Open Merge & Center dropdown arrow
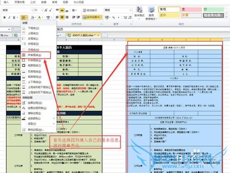 point(101,17)
